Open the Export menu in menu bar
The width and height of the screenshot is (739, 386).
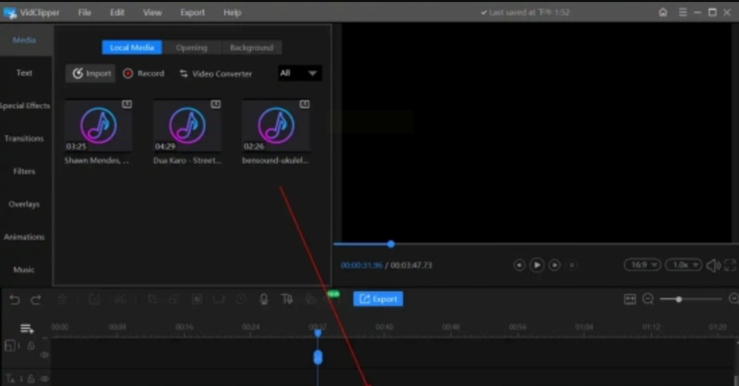192,13
